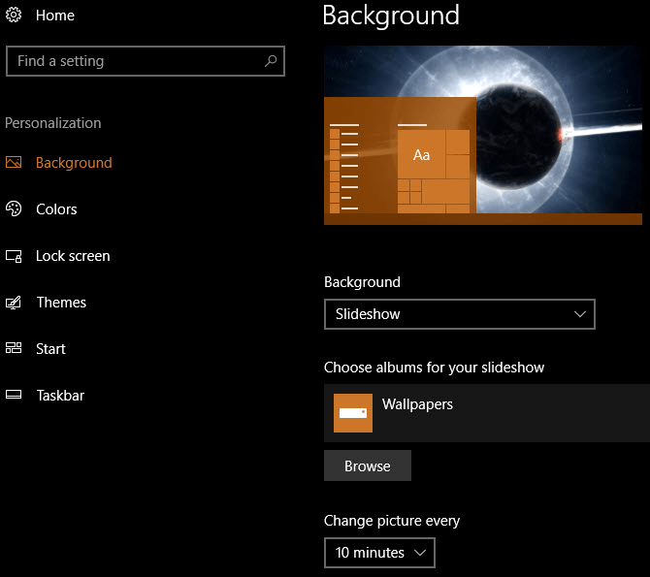This screenshot has width=650, height=577.
Task: Expand the 10 minutes interval dropdown
Action: tap(379, 553)
